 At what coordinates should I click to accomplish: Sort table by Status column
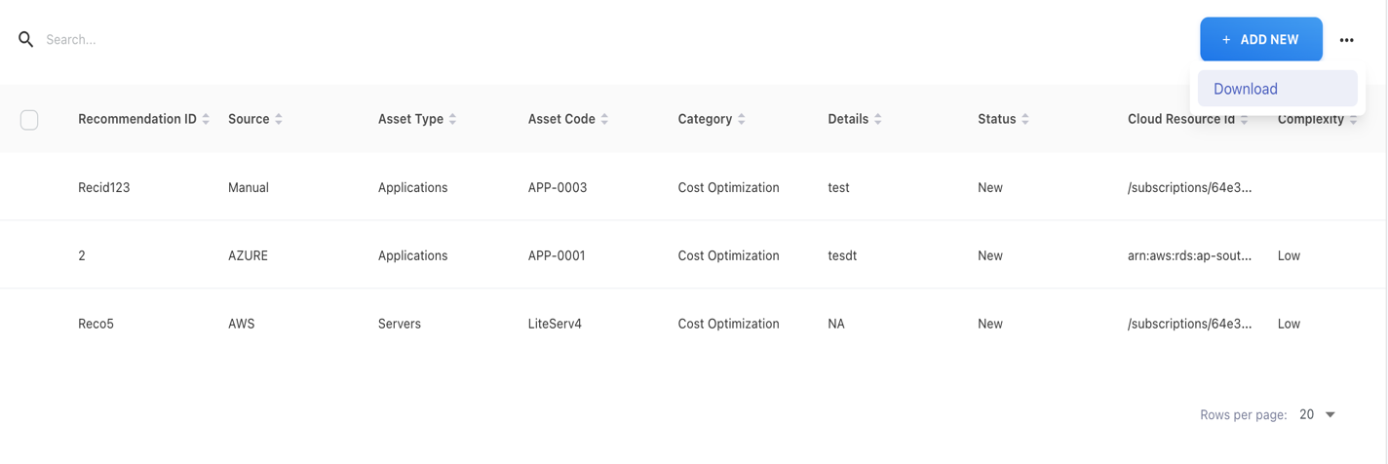pos(1025,119)
